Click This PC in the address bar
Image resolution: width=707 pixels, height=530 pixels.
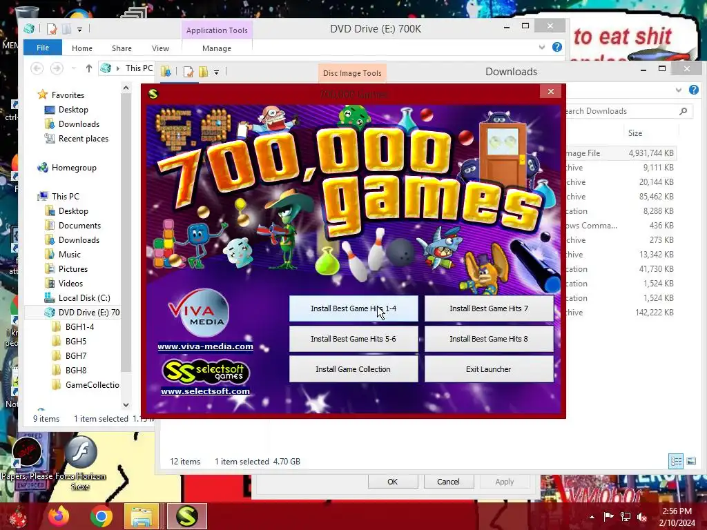(139, 68)
